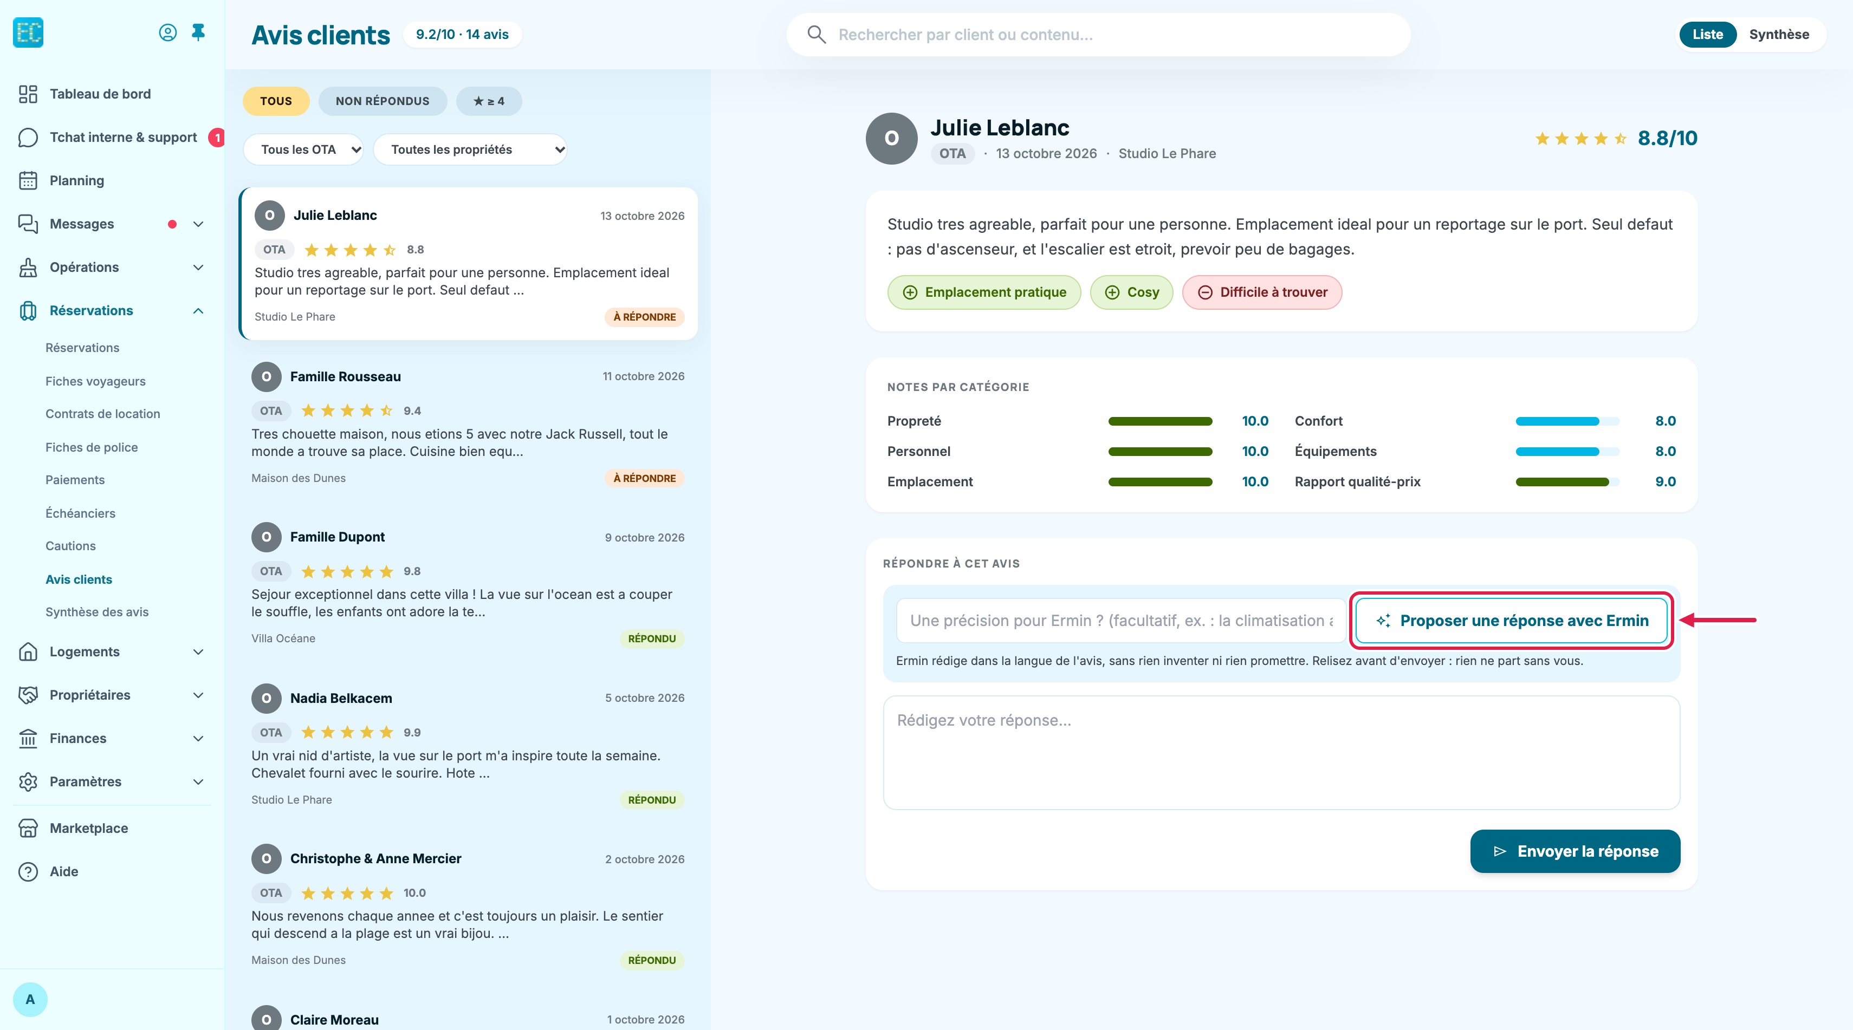1853x1030 pixels.
Task: Open the Tous les OTA dropdown
Action: click(x=303, y=149)
